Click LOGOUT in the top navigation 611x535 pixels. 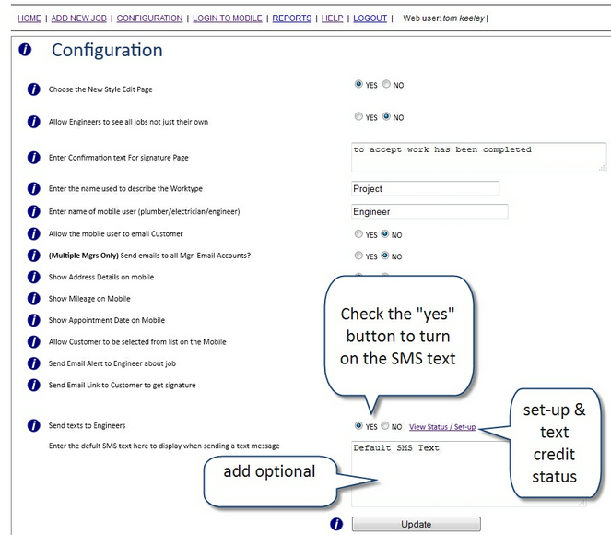(370, 18)
